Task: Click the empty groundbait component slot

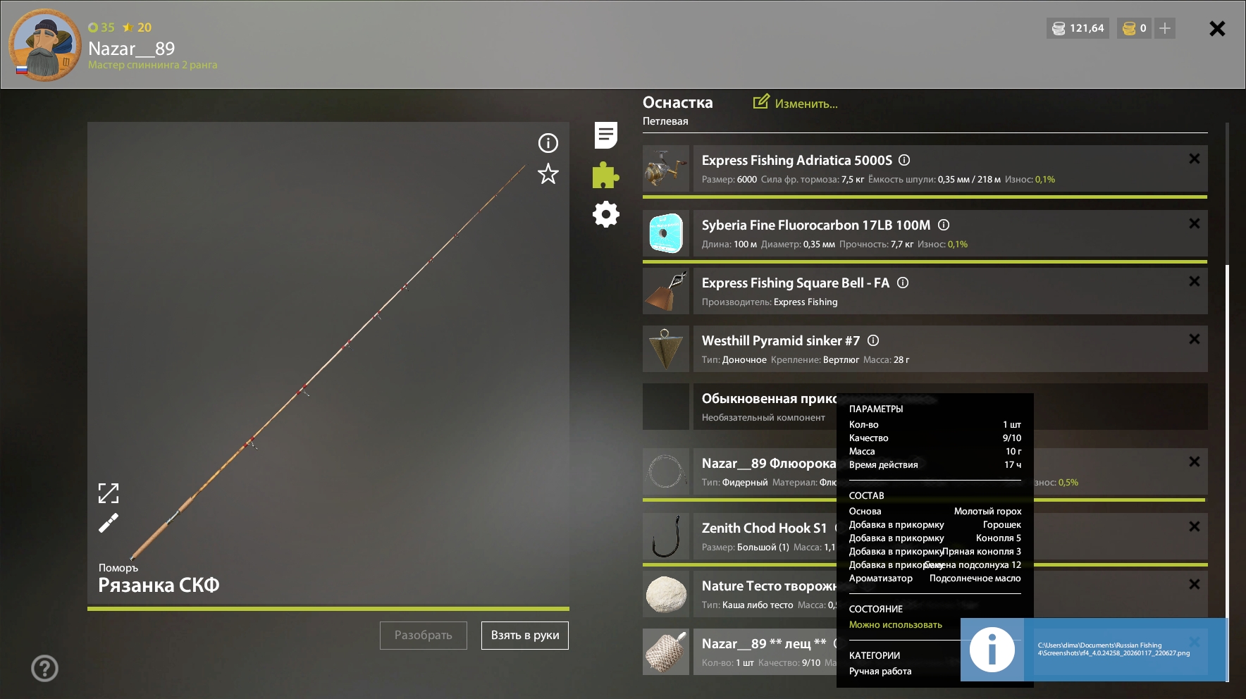Action: [x=665, y=407]
